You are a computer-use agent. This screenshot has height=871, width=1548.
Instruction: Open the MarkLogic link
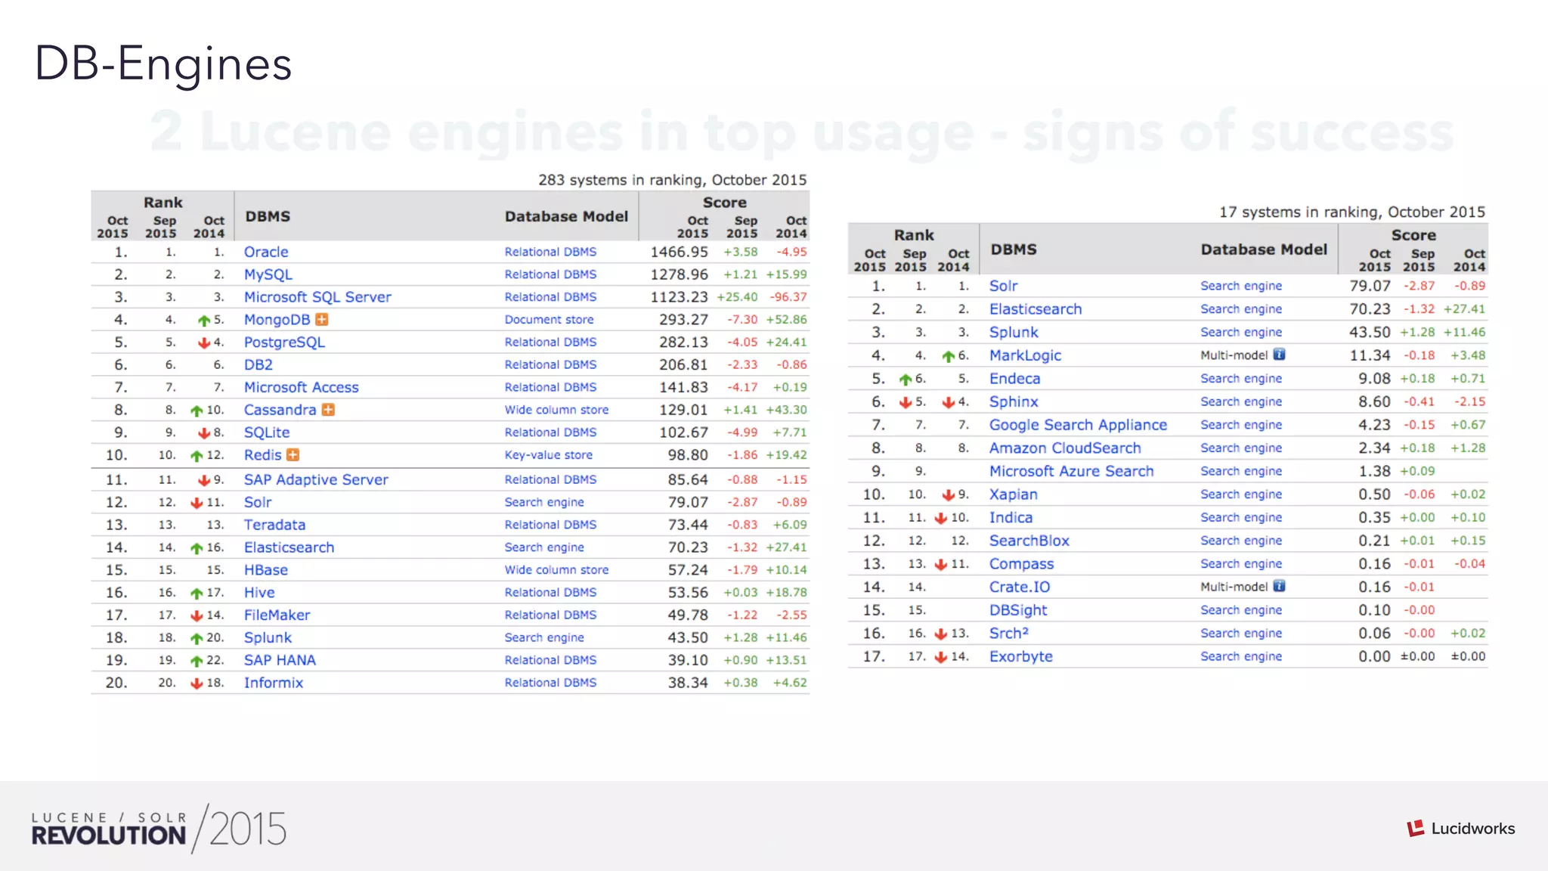1025,355
